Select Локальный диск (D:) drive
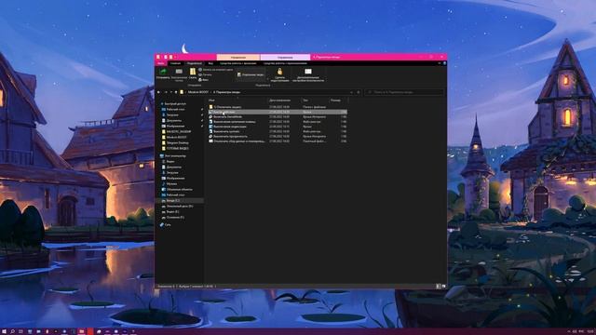The image size is (596, 335). pyautogui.click(x=178, y=207)
